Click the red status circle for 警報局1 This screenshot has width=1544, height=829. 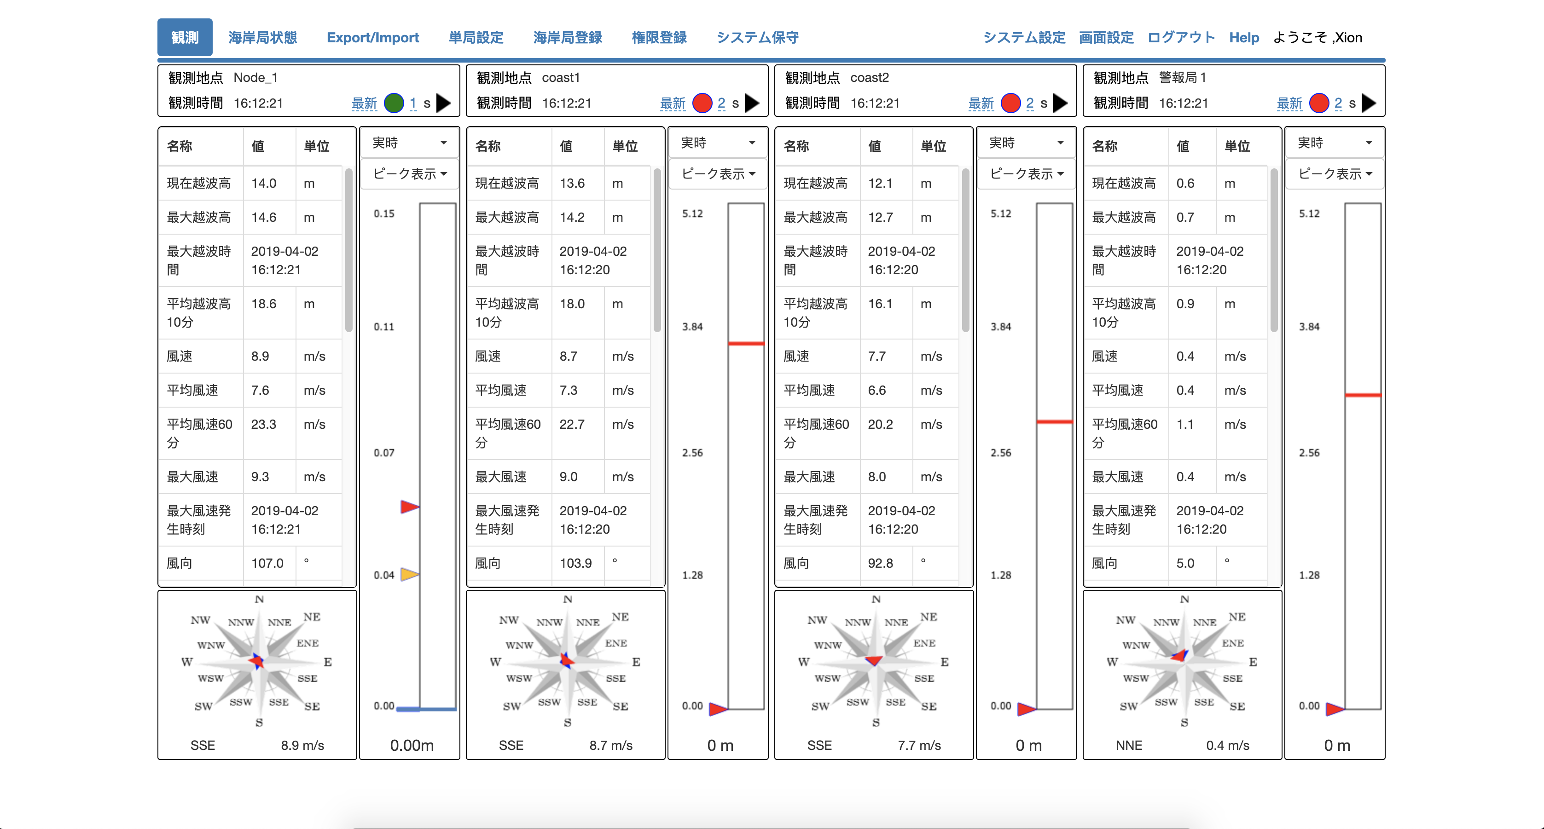[x=1318, y=103]
